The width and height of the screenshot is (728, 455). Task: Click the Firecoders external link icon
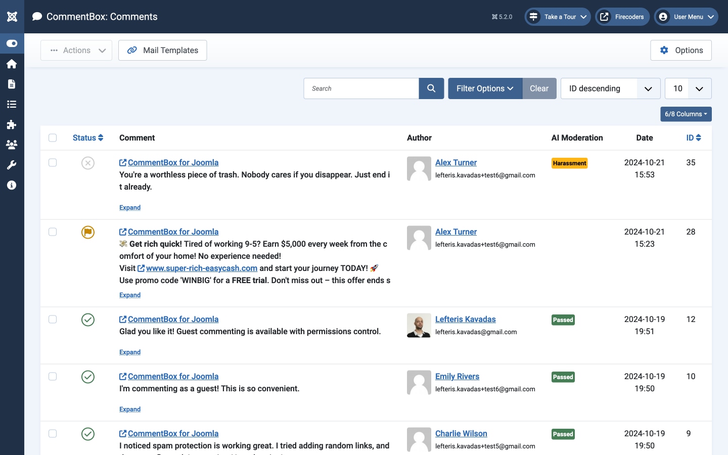click(604, 17)
